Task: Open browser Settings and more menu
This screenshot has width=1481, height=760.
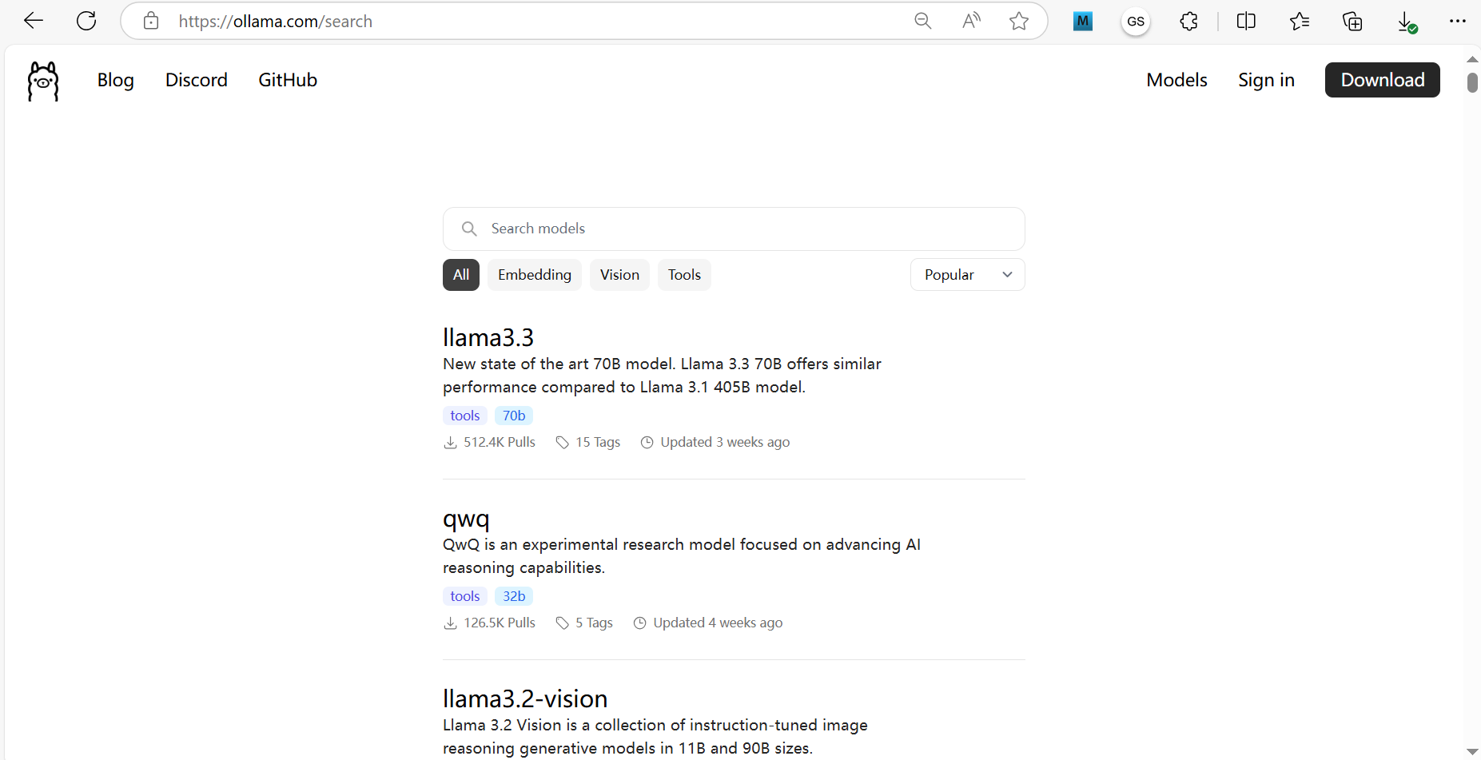Action: point(1458,21)
